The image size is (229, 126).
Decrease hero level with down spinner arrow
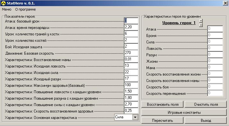click(x=201, y=25)
